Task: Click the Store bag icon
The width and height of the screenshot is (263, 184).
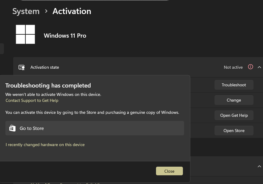Action: pyautogui.click(x=12, y=128)
